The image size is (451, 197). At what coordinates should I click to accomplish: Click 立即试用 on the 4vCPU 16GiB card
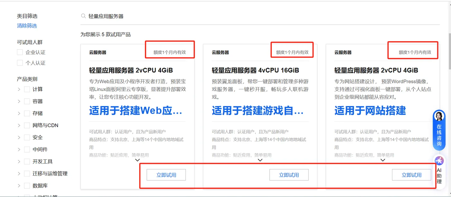289,175
